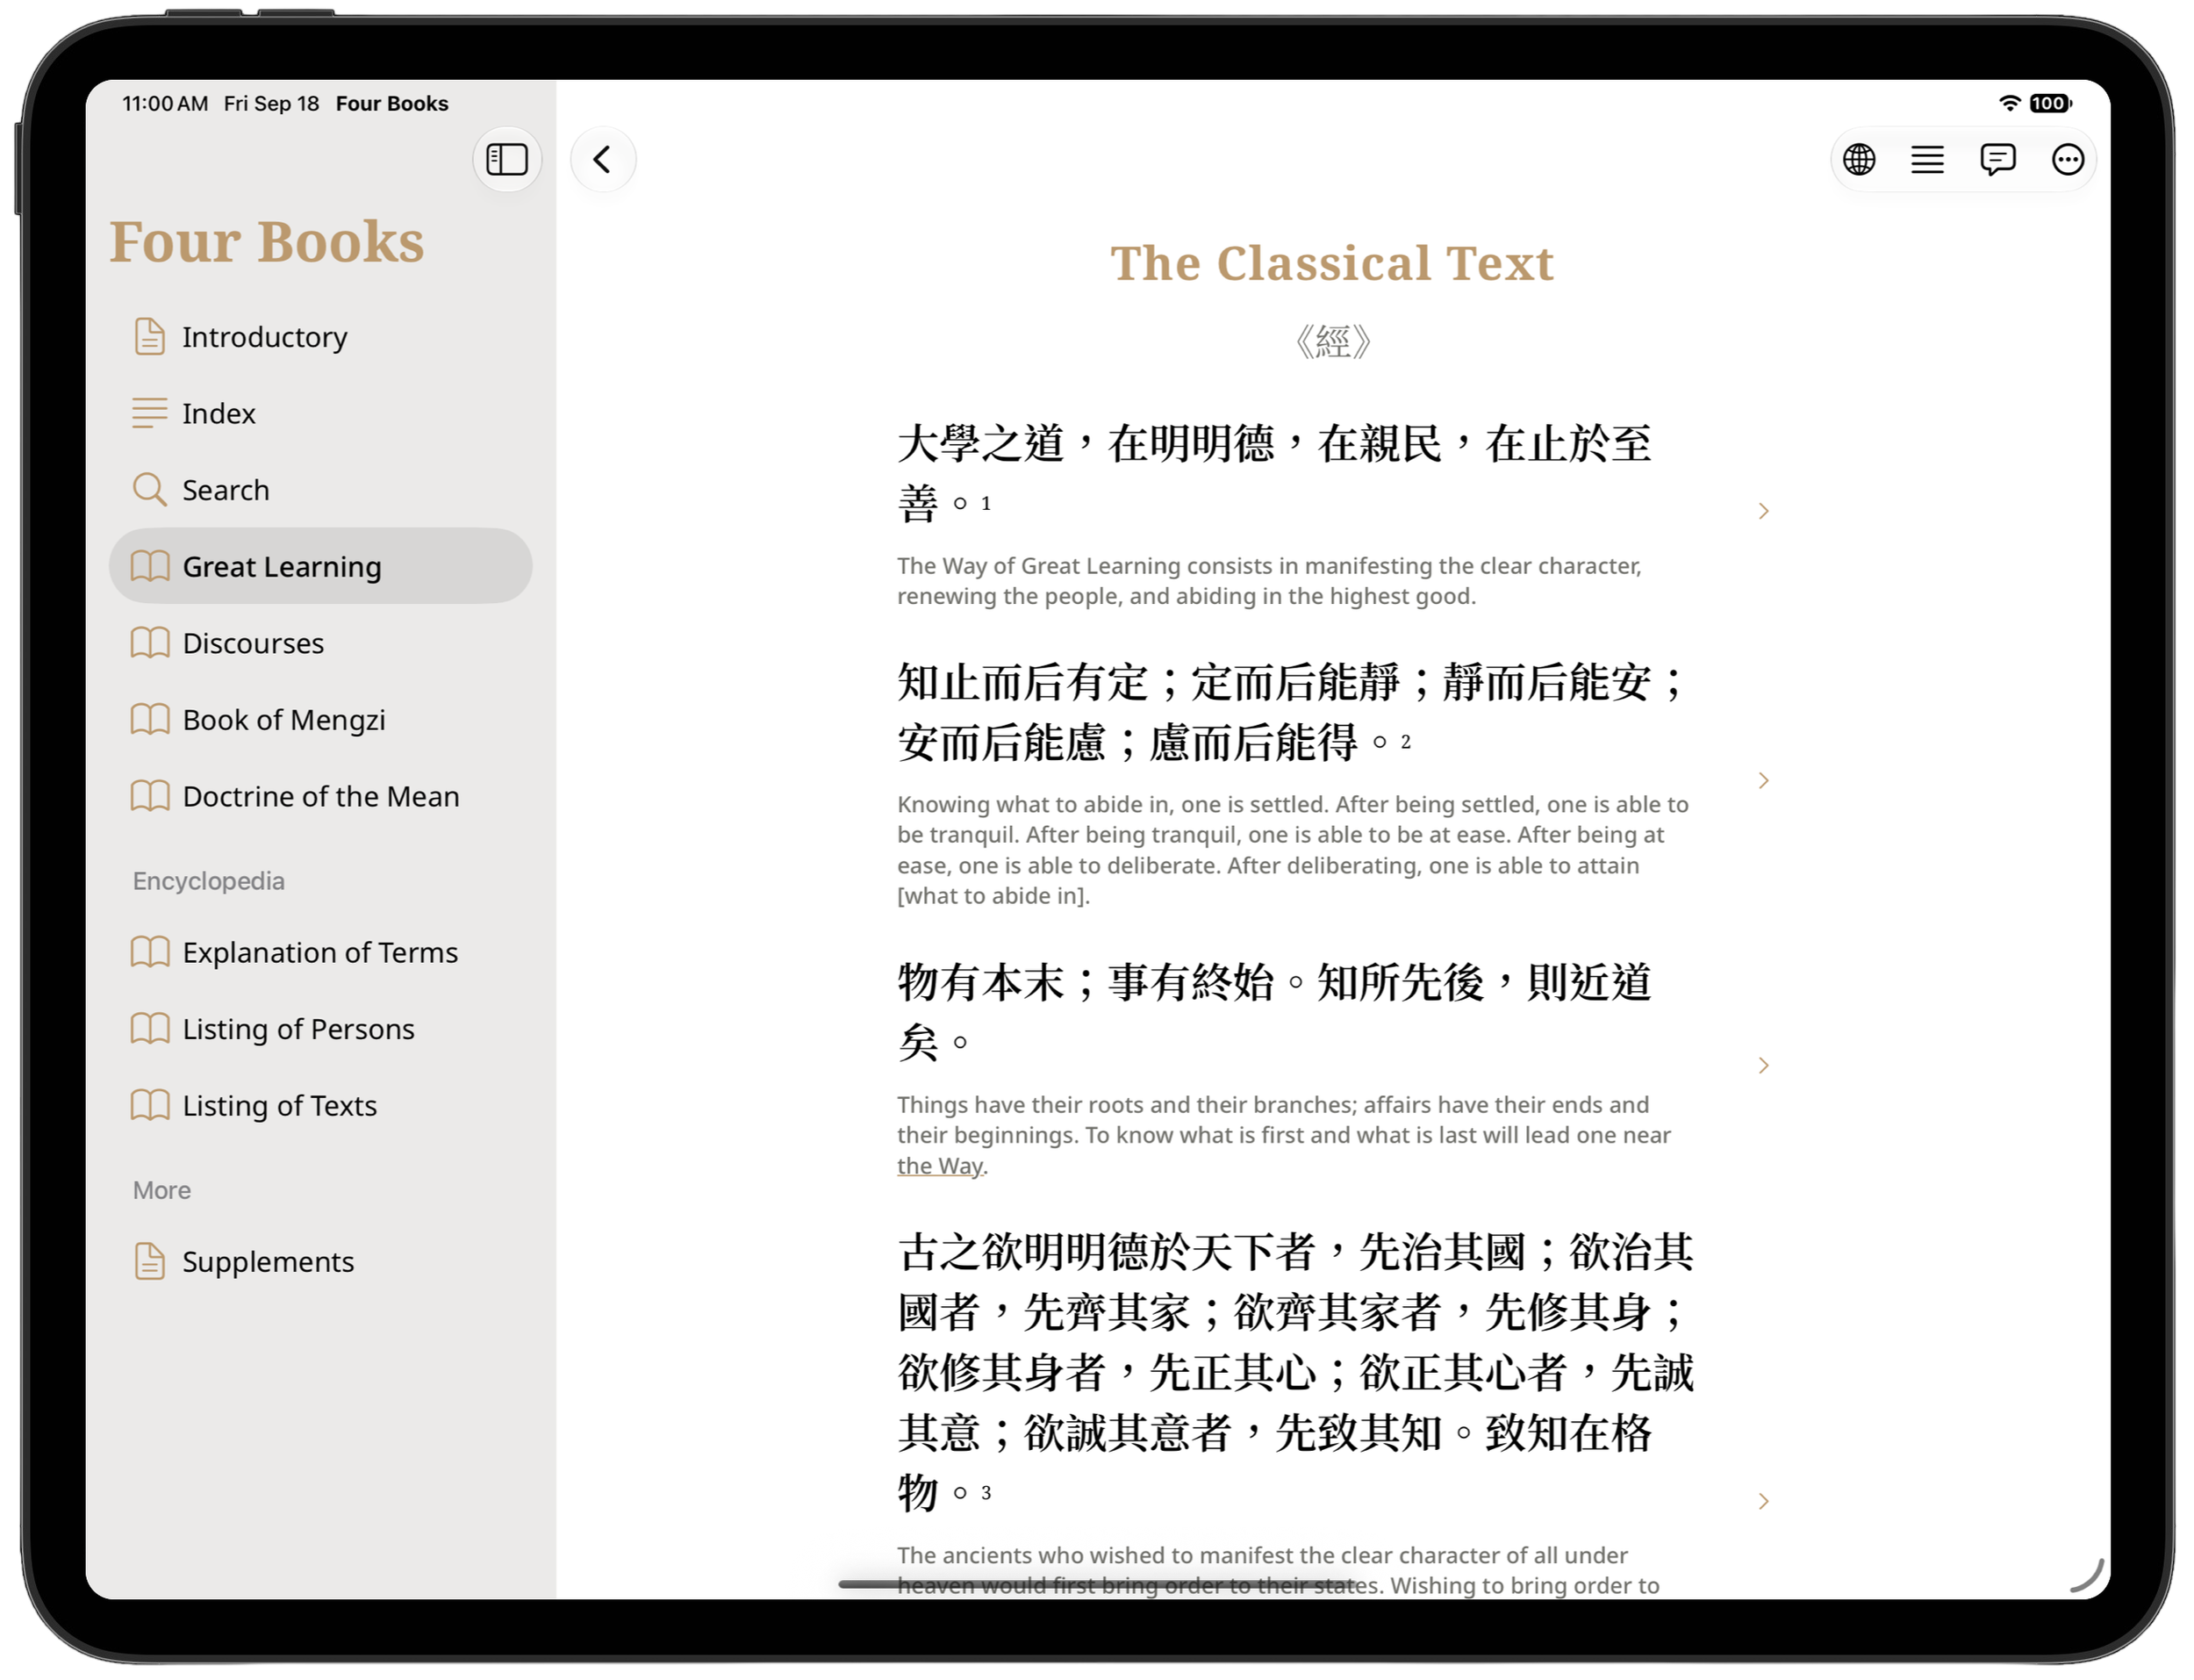The width and height of the screenshot is (2194, 1680).
Task: Click the 'Four Books' sidebar title
Action: point(267,242)
